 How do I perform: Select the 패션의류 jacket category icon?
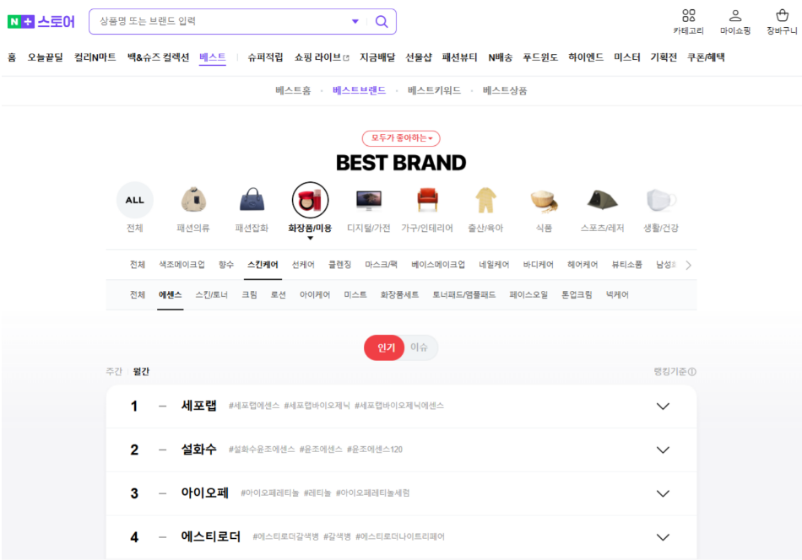pos(193,200)
